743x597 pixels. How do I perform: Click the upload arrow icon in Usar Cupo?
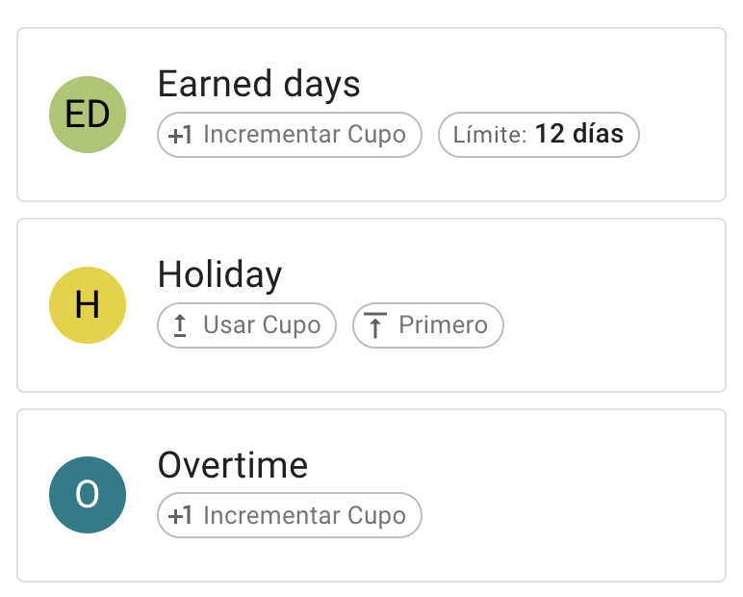tap(180, 325)
